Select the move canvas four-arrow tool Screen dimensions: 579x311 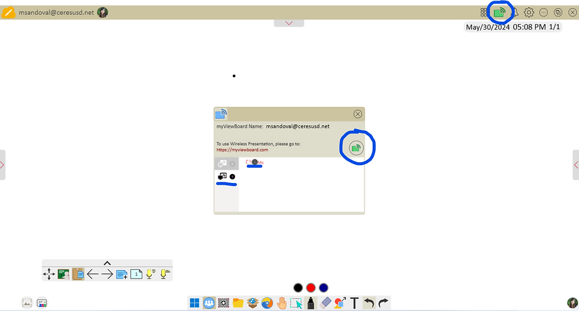tap(48, 274)
